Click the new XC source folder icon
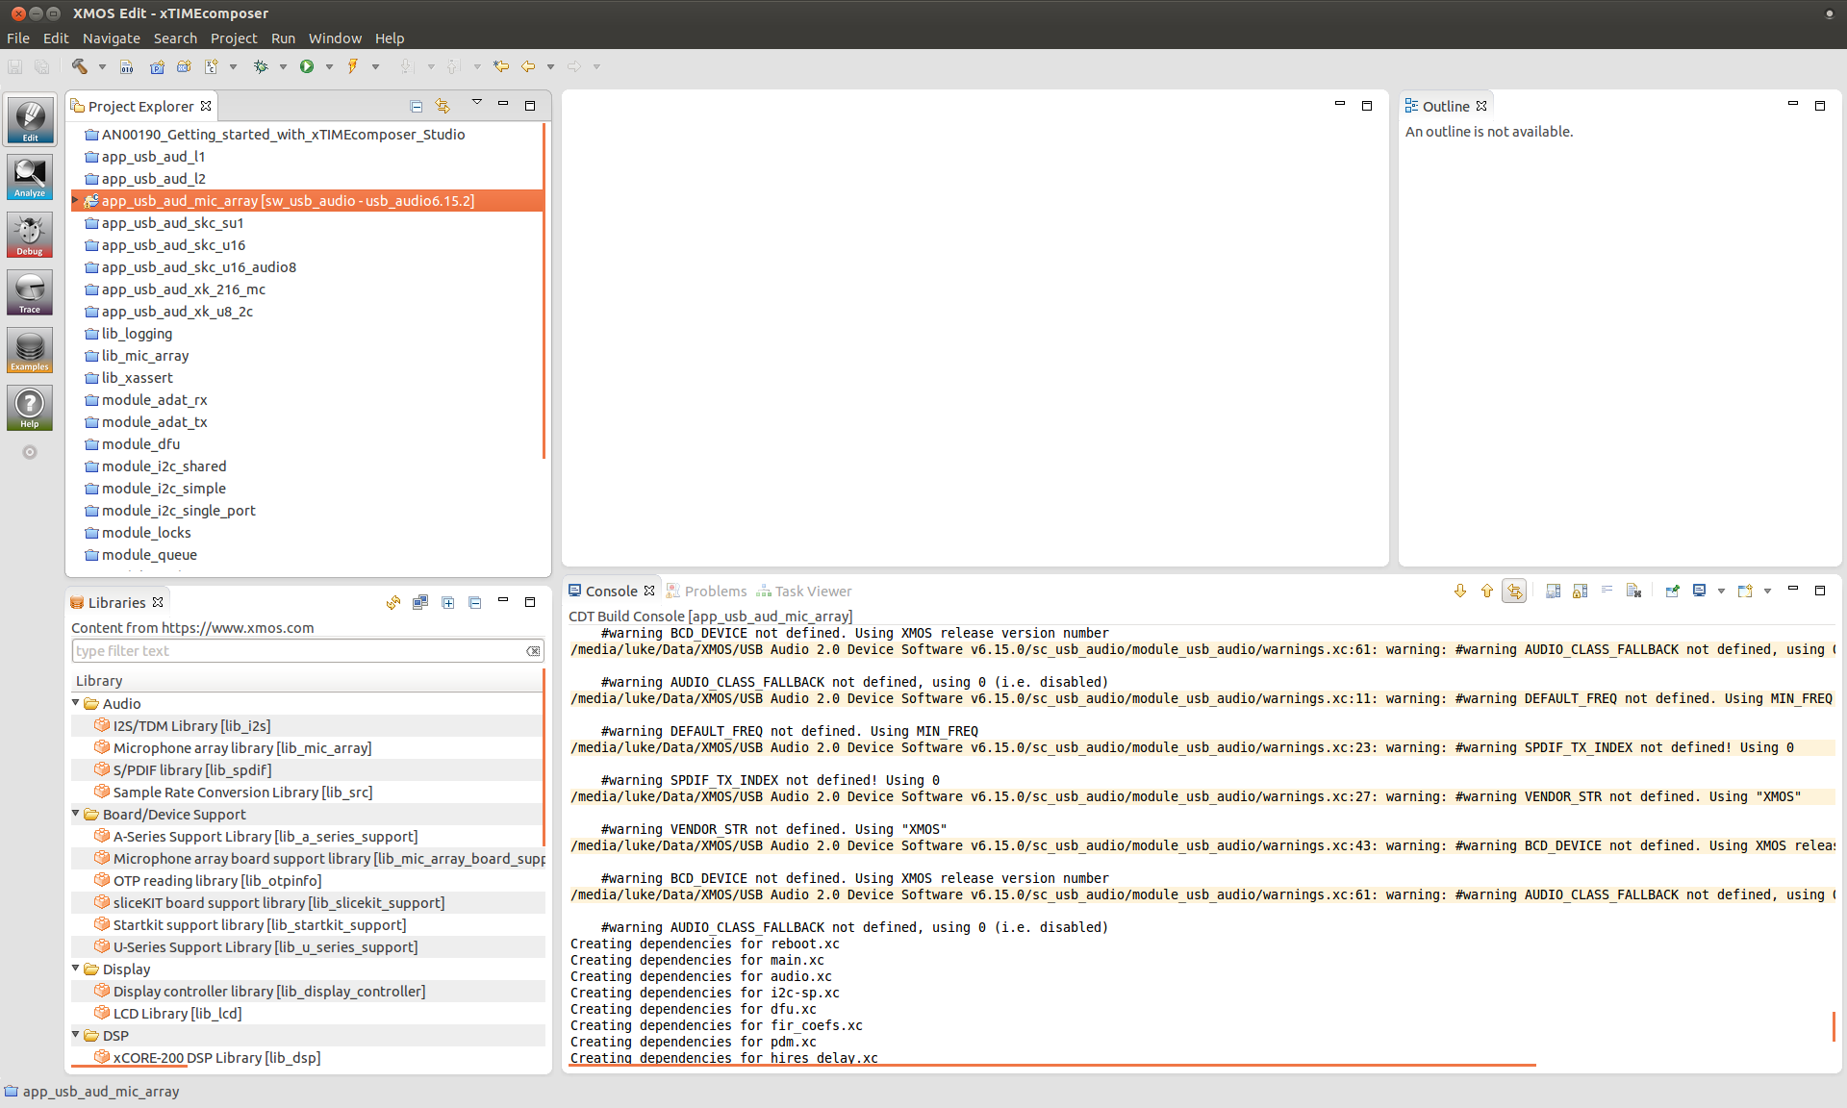The width and height of the screenshot is (1847, 1108). 184,66
